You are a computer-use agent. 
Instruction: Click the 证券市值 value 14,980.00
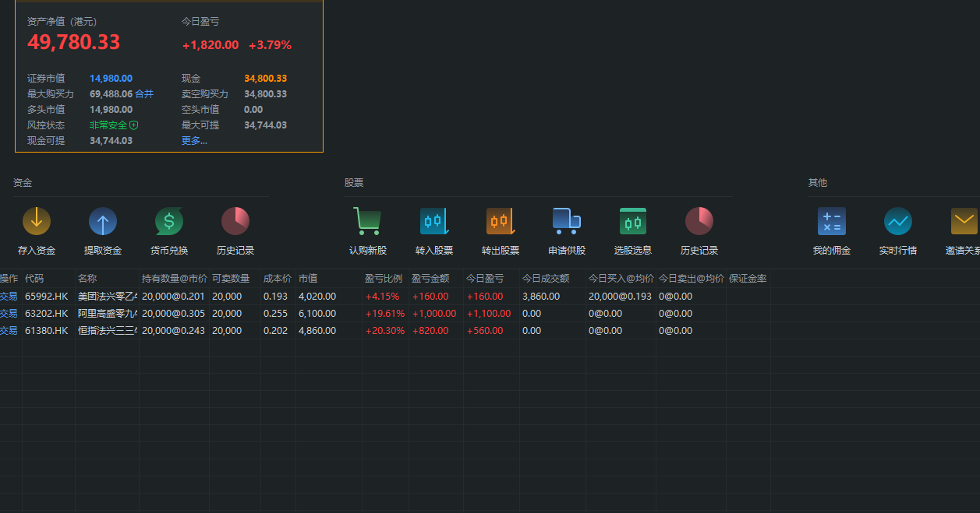[111, 79]
